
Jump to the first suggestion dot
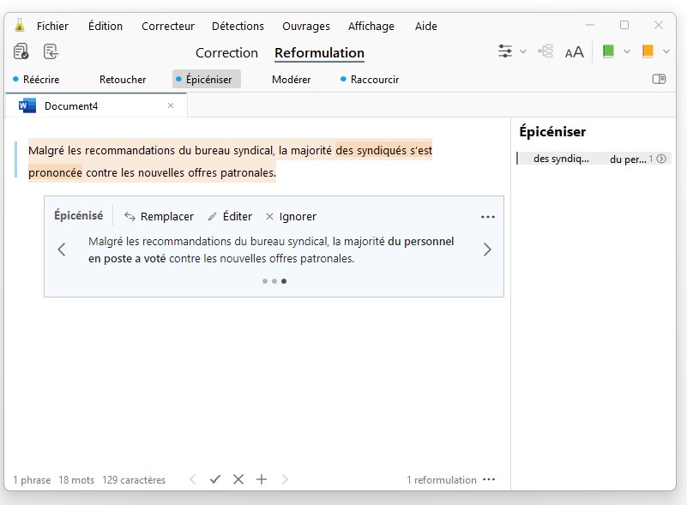click(x=265, y=281)
